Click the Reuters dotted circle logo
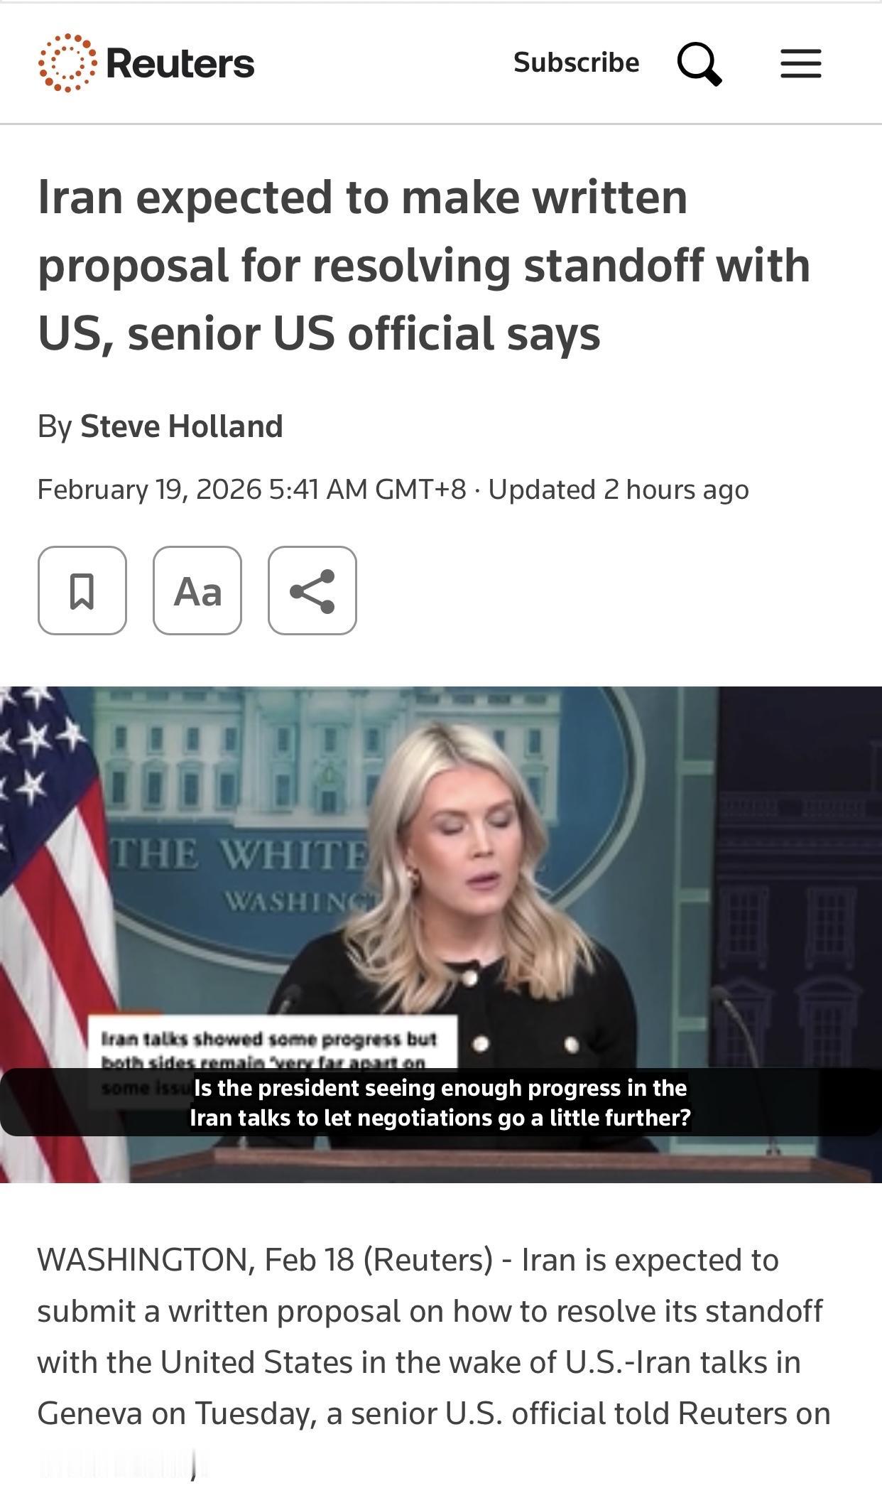Screen dimensions: 882x1498 [x=67, y=63]
